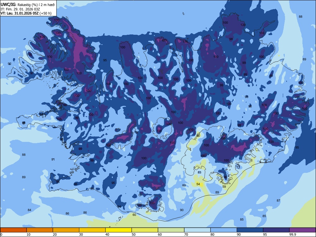Viewport: 316px width, 237px height.
Task: Click the legend tick label "99.9"
Action: (x=293, y=234)
